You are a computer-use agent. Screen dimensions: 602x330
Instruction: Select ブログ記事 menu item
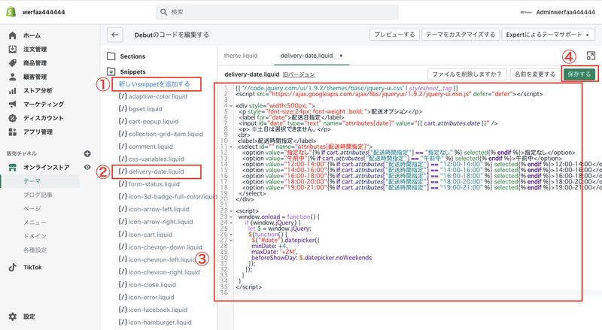(38, 195)
